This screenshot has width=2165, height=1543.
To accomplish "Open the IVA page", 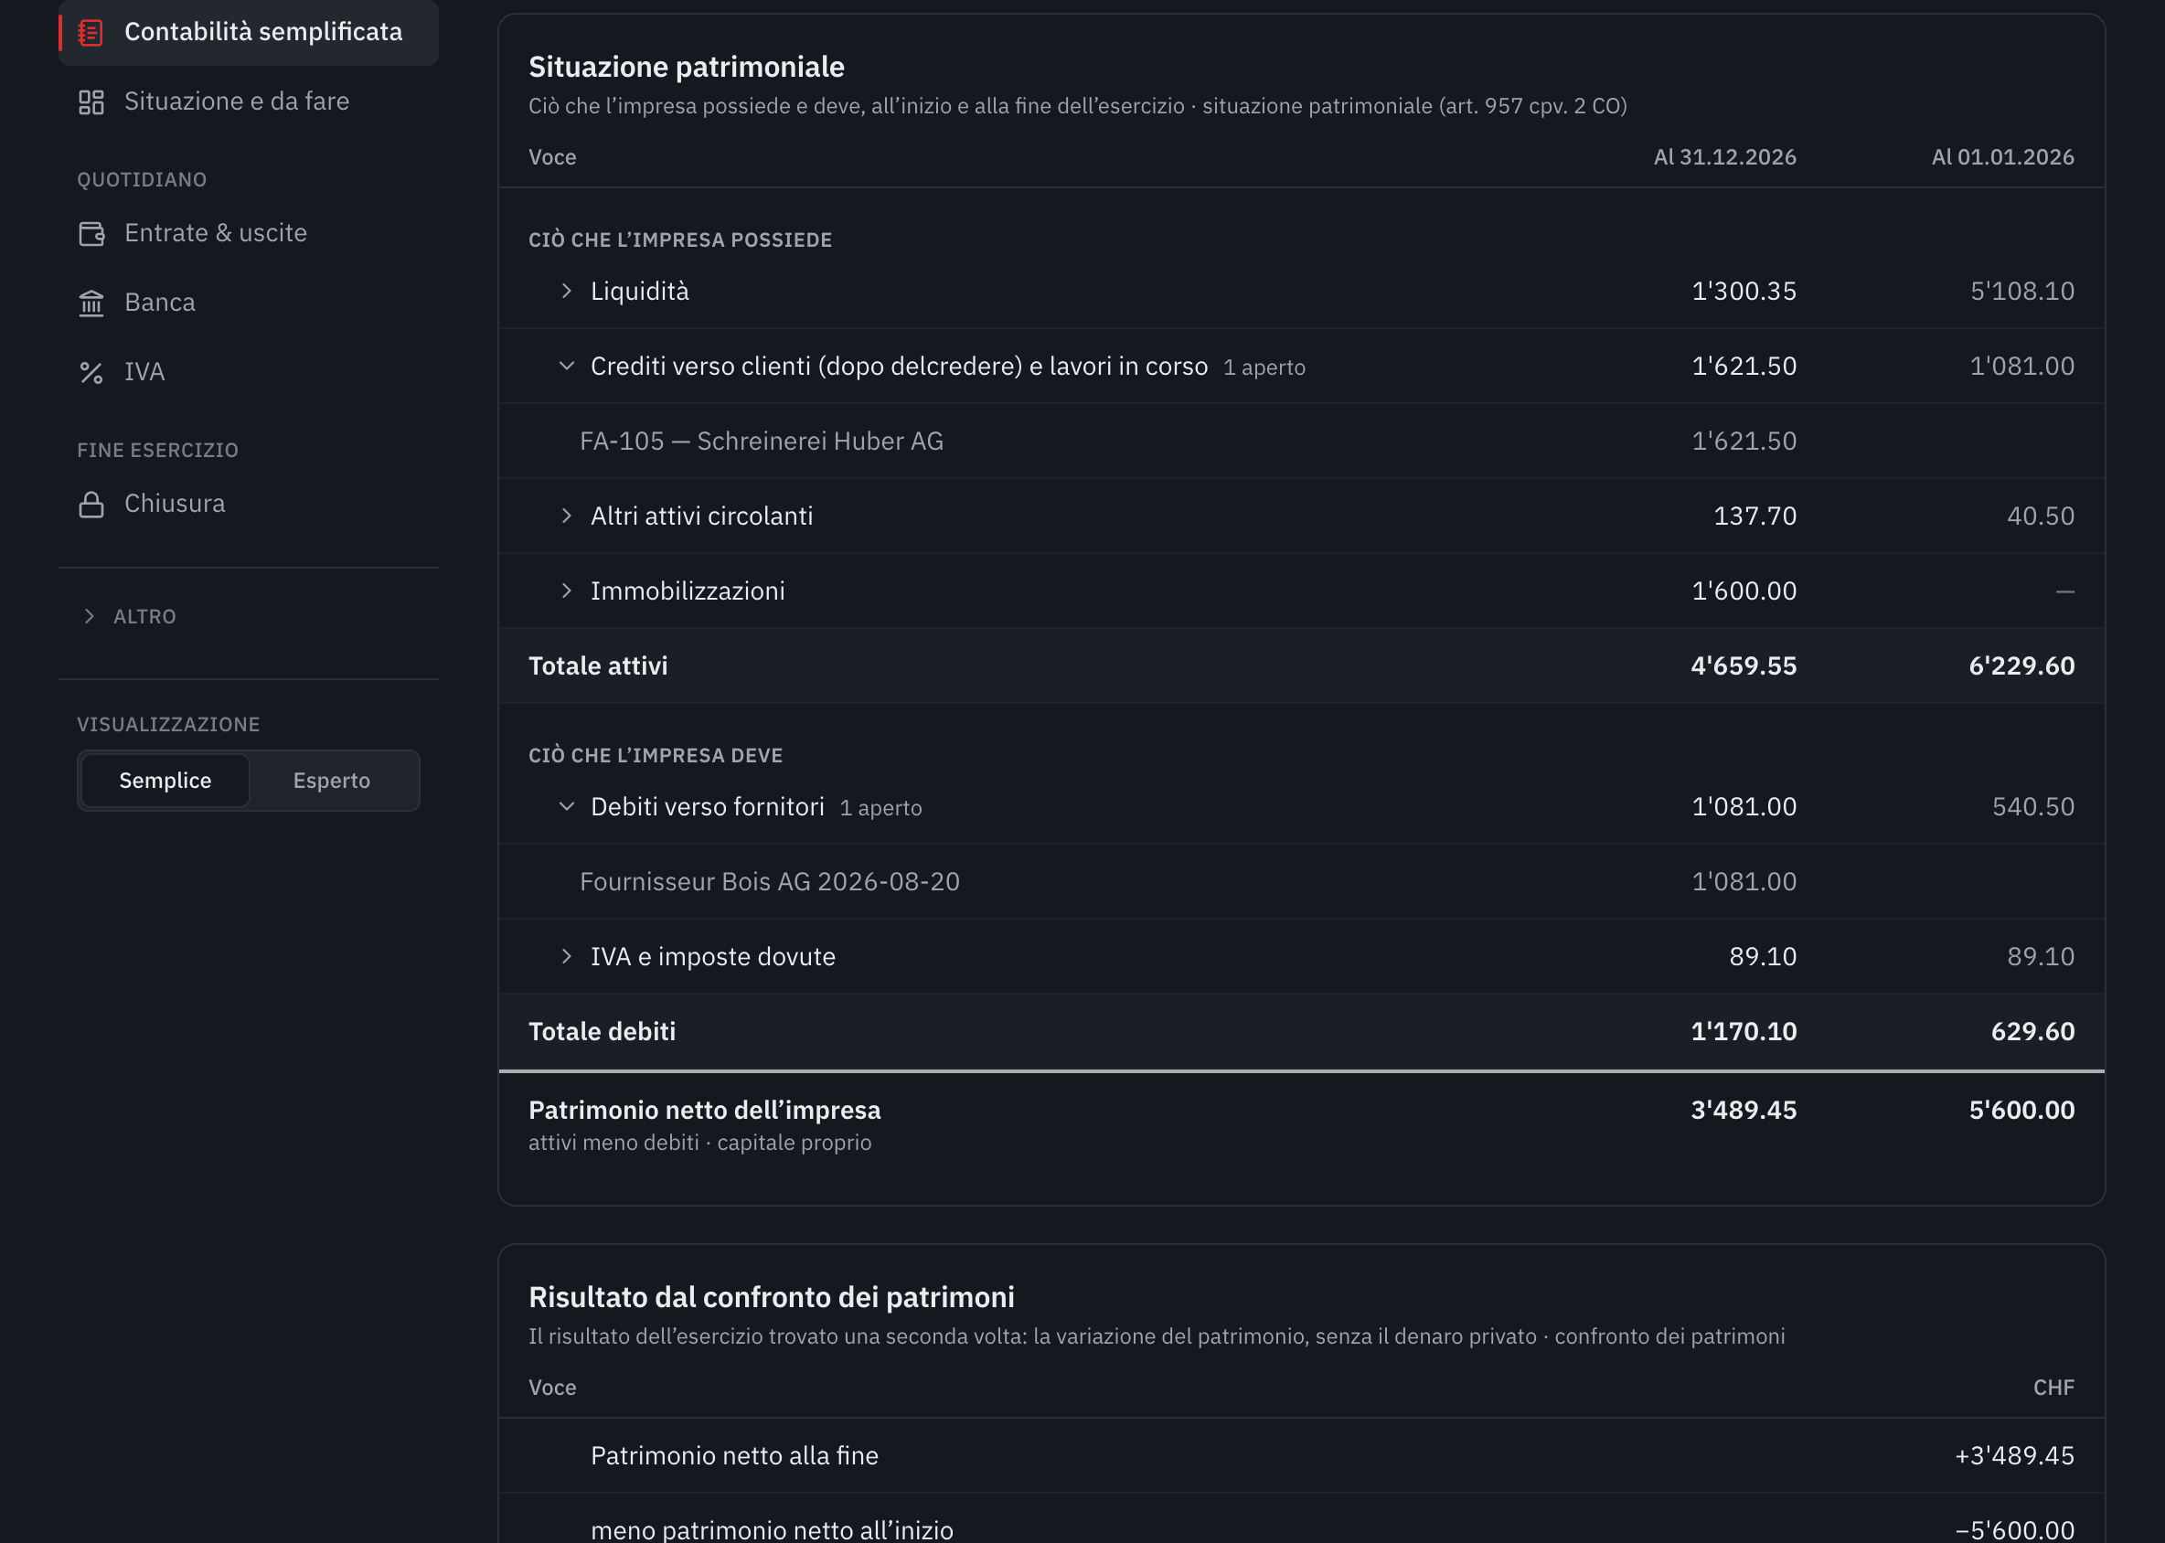I will [248, 371].
